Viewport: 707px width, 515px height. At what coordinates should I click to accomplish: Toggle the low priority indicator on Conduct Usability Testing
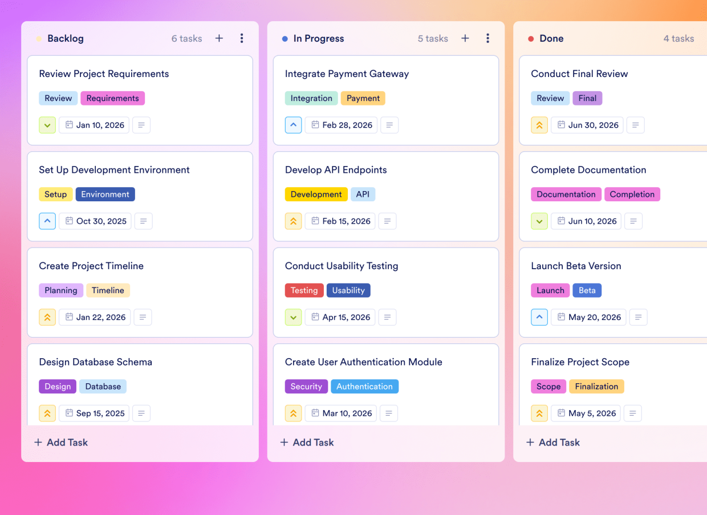[x=293, y=317]
